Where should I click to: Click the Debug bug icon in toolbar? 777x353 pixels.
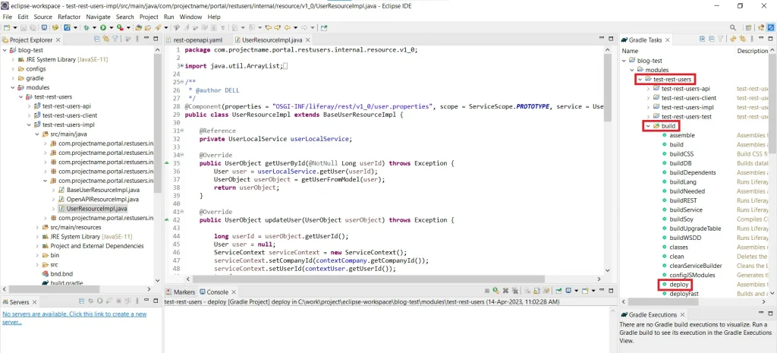tap(87, 27)
